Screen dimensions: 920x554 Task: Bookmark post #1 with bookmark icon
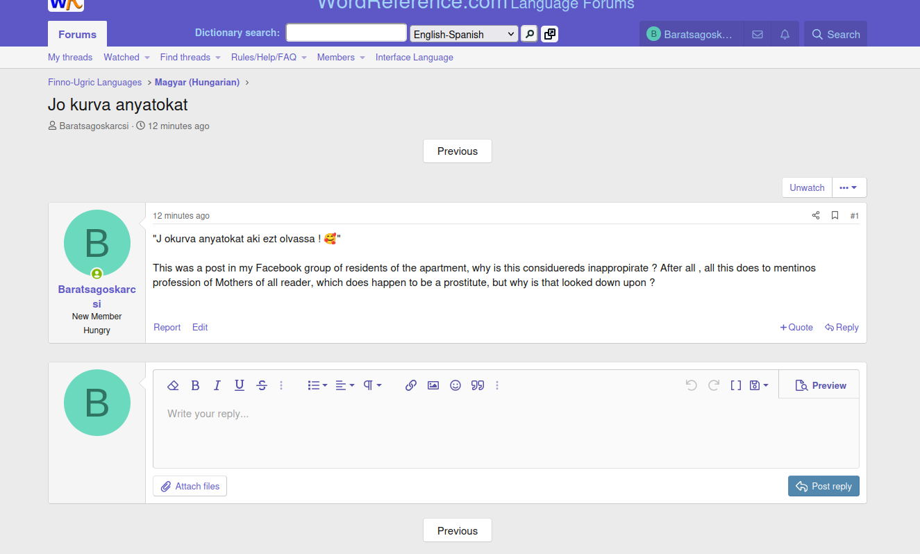click(835, 215)
